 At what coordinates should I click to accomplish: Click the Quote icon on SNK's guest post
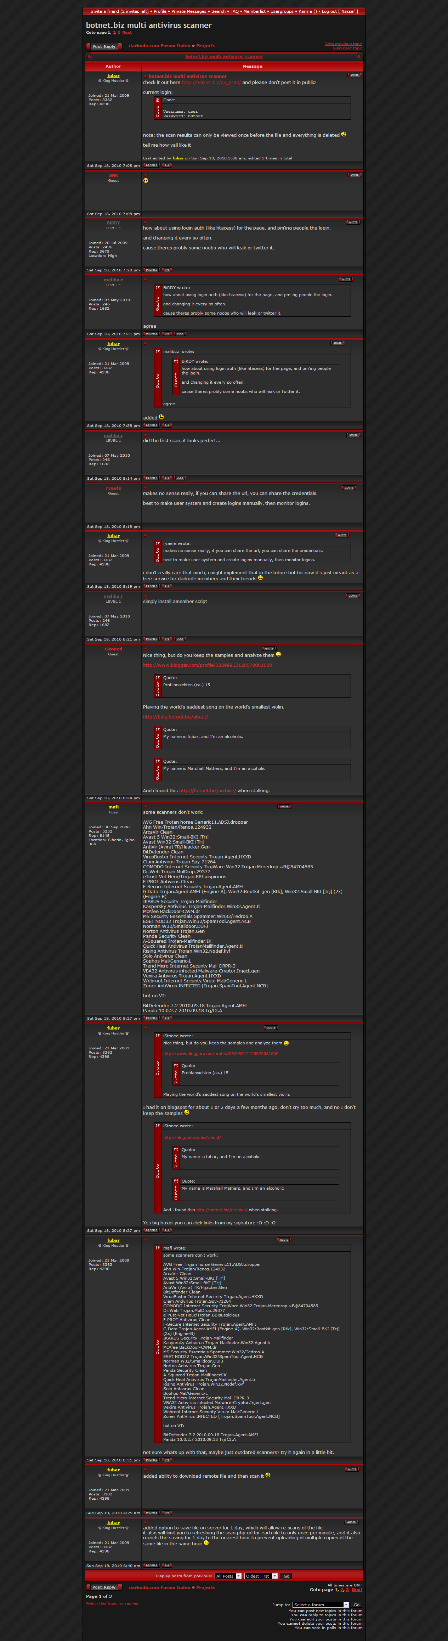[354, 175]
